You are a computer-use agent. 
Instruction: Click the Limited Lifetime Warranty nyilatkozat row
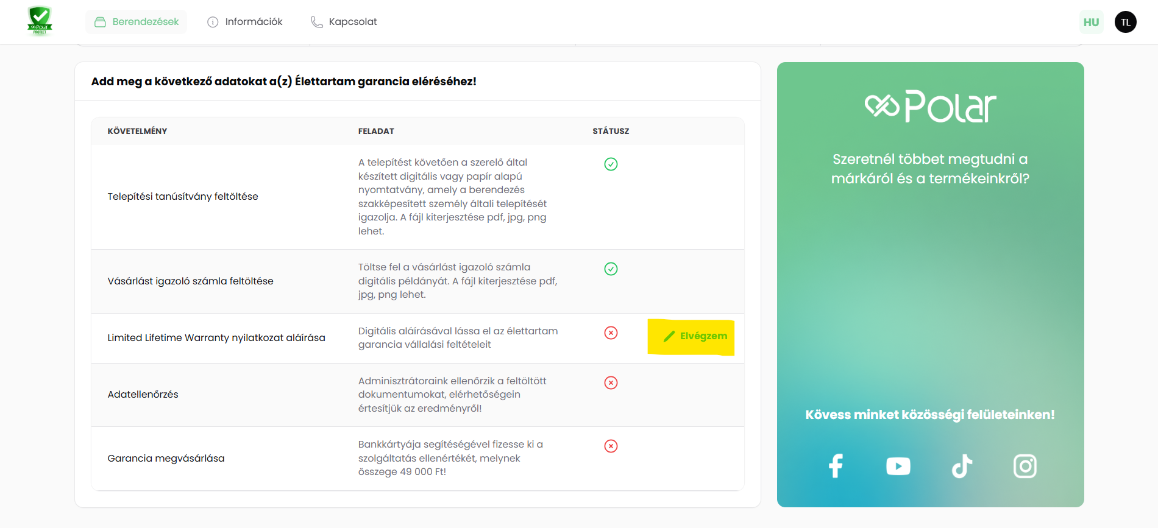point(216,338)
